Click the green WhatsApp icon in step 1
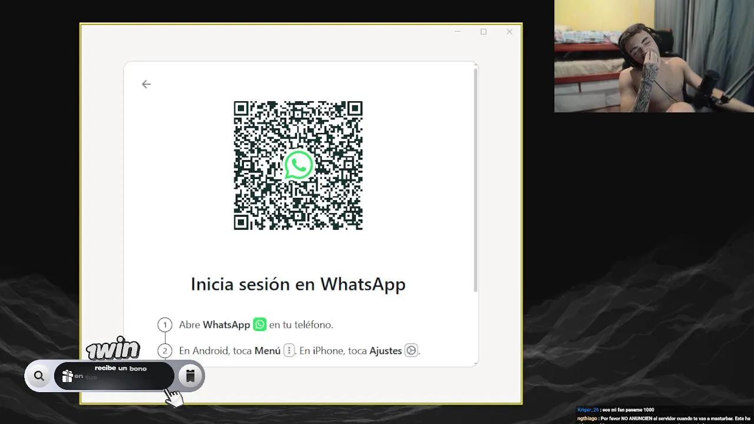The image size is (754, 424). tap(260, 324)
